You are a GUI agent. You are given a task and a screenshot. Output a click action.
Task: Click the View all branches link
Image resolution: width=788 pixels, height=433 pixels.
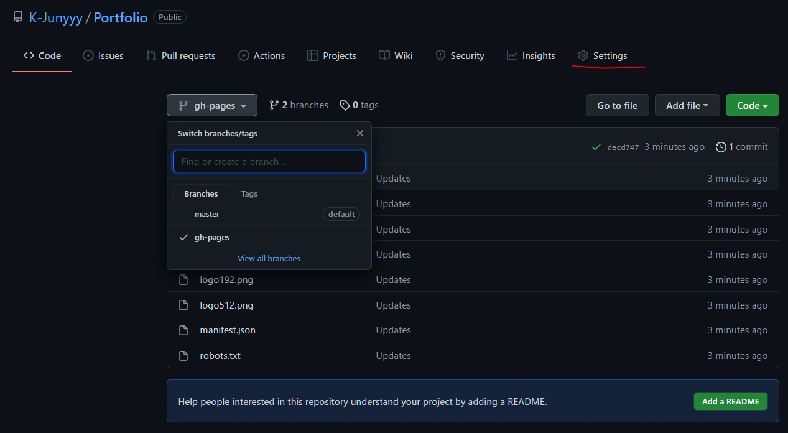(269, 258)
